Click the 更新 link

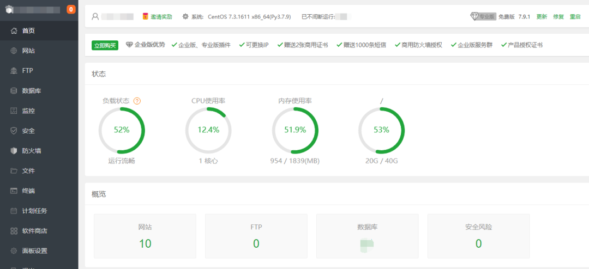click(542, 16)
